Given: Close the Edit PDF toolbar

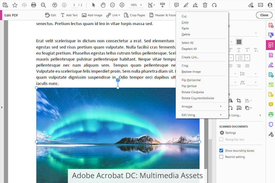Looking at the screenshot, I should 264,15.
